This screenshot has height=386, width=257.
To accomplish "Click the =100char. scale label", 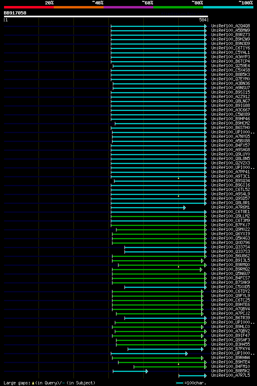I will [195, 383].
